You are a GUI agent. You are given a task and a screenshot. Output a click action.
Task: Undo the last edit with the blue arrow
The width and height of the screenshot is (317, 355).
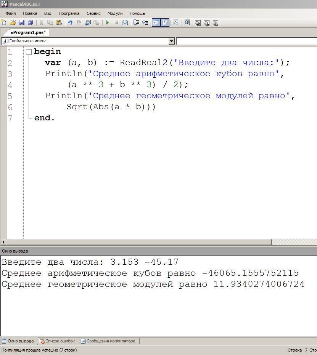point(70,22)
